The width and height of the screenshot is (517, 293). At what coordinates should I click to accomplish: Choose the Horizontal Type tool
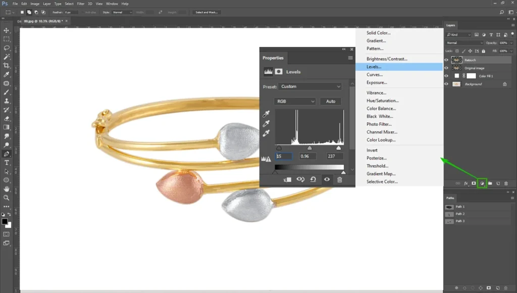[x=6, y=163]
